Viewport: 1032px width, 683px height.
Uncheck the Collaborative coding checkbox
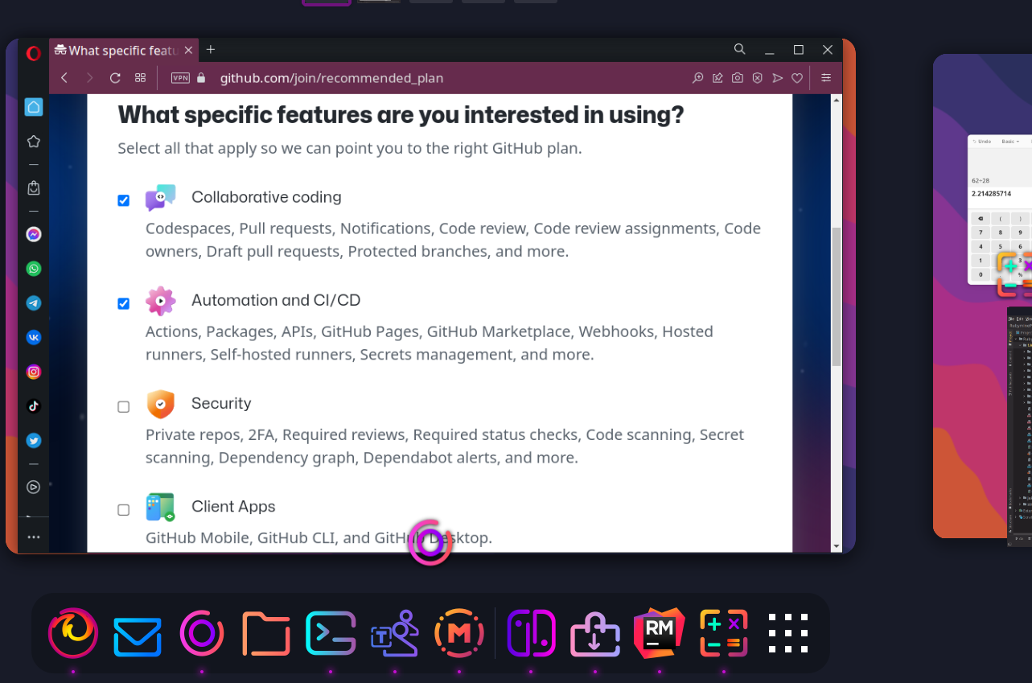[123, 200]
